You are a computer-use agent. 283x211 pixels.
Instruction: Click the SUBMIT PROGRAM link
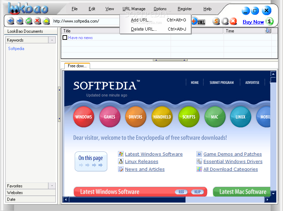[222, 82]
